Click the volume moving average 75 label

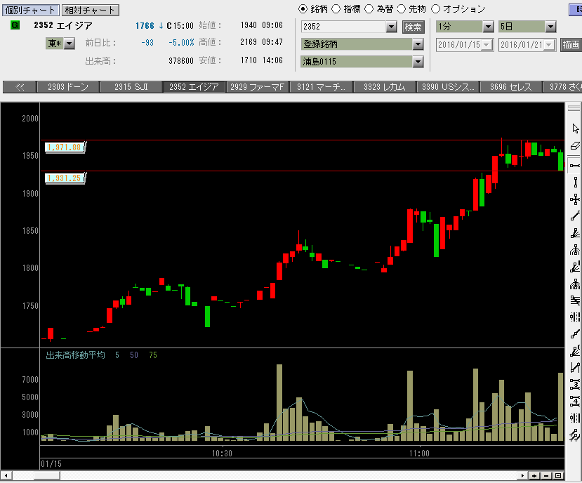click(153, 355)
